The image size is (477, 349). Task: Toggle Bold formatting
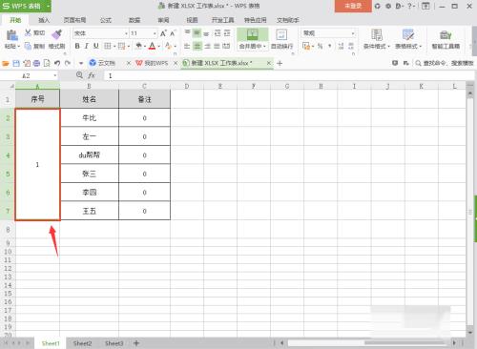[x=77, y=46]
